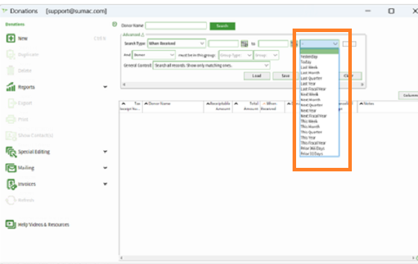Screen dimensions: 418x264
Task: Click the Save button
Action: 285,76
